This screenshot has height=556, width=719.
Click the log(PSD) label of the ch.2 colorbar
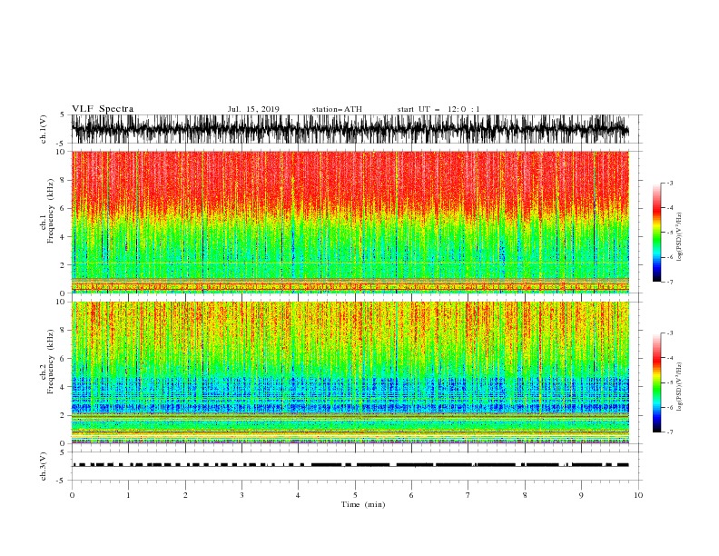679,386
